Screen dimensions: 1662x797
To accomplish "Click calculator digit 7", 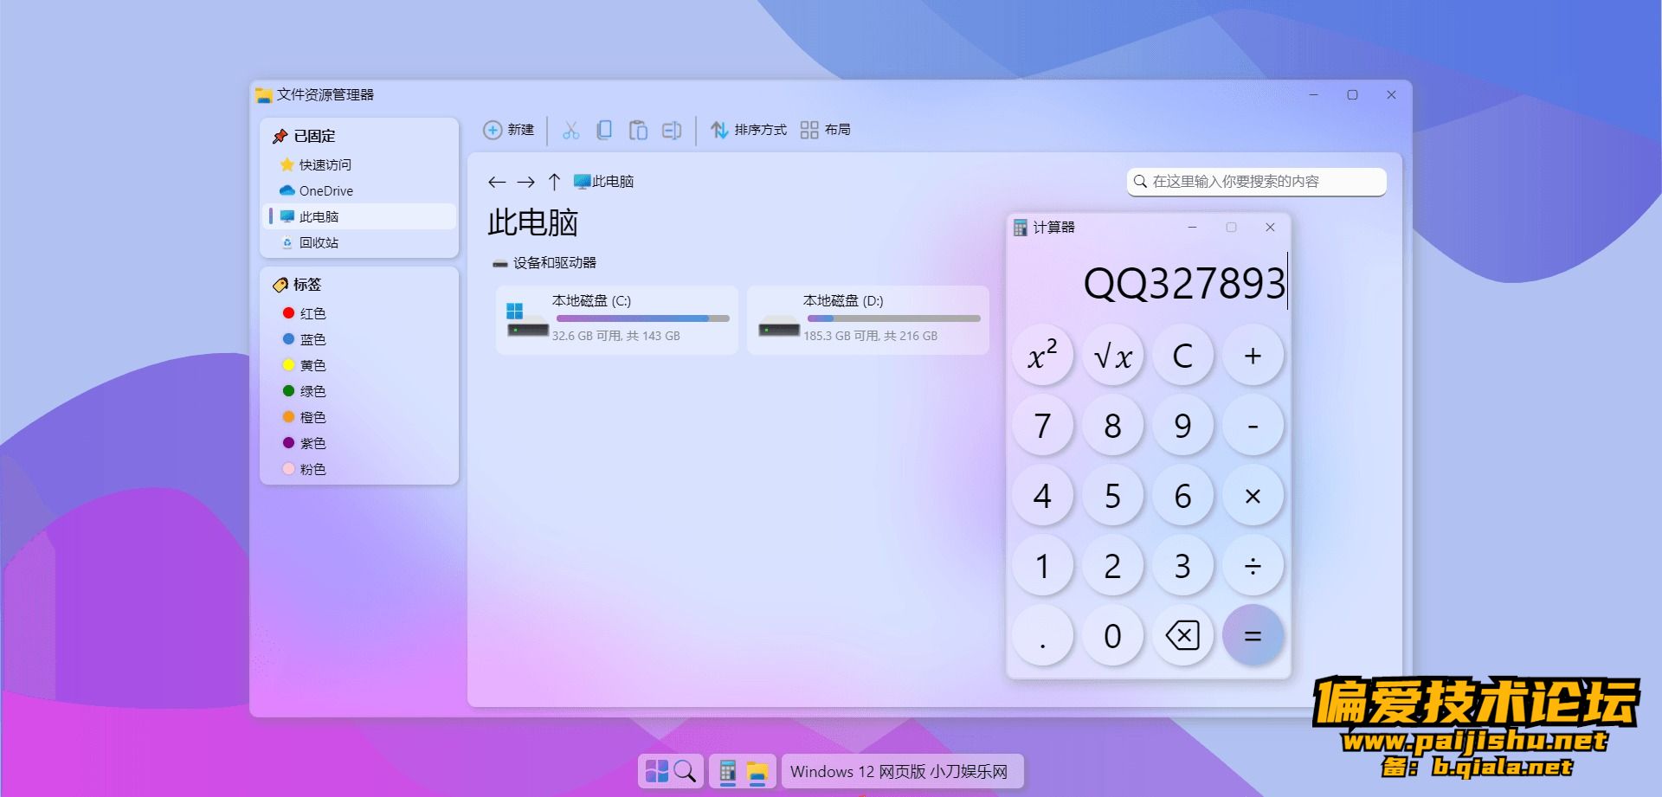I will pyautogui.click(x=1042, y=426).
